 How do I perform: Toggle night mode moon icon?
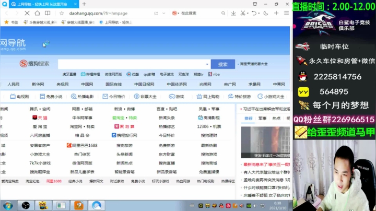coord(266,13)
